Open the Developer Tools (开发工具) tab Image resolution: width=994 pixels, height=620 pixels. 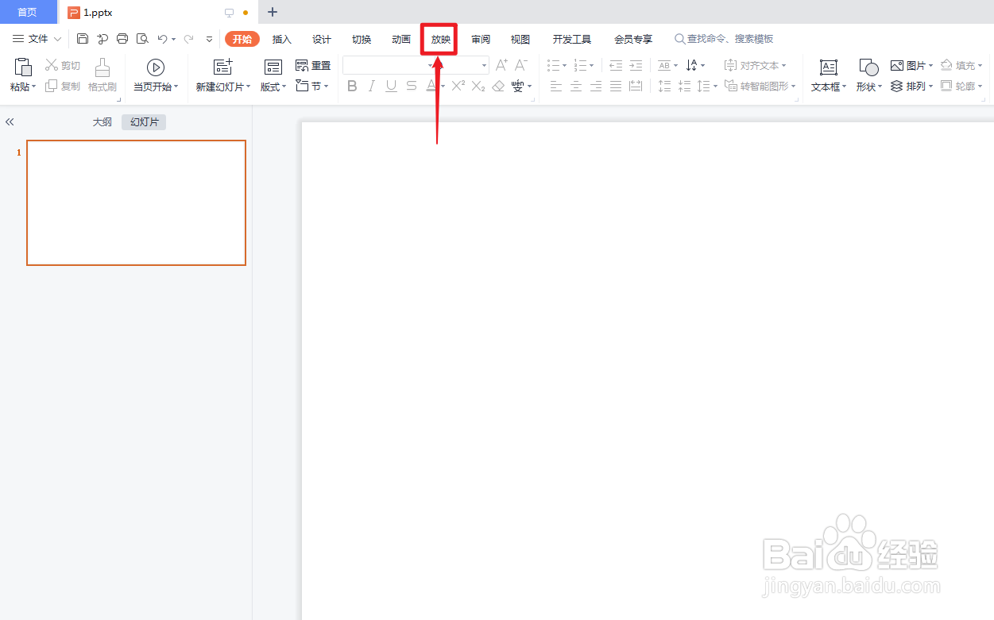coord(572,39)
